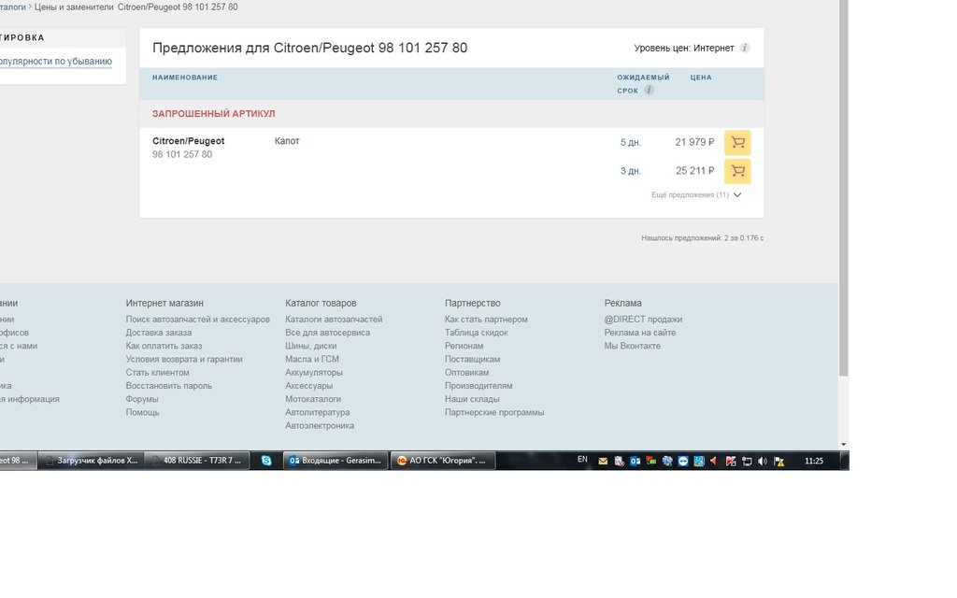The height and width of the screenshot is (598, 957).
Task: Open Партнерские программы link
Action: click(x=494, y=412)
